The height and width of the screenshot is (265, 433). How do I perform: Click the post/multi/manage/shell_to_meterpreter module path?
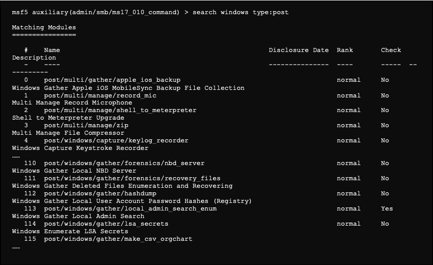click(x=120, y=110)
